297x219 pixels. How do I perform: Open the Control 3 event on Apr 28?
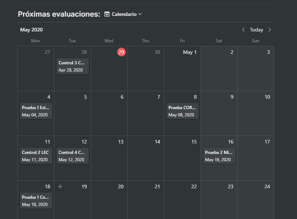73,66
